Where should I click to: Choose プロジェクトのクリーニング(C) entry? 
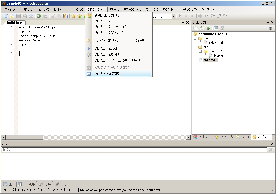(119, 60)
